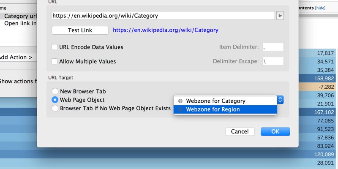Enable URL Encode Data Values checkbox
This screenshot has width=338, height=169.
55,47
